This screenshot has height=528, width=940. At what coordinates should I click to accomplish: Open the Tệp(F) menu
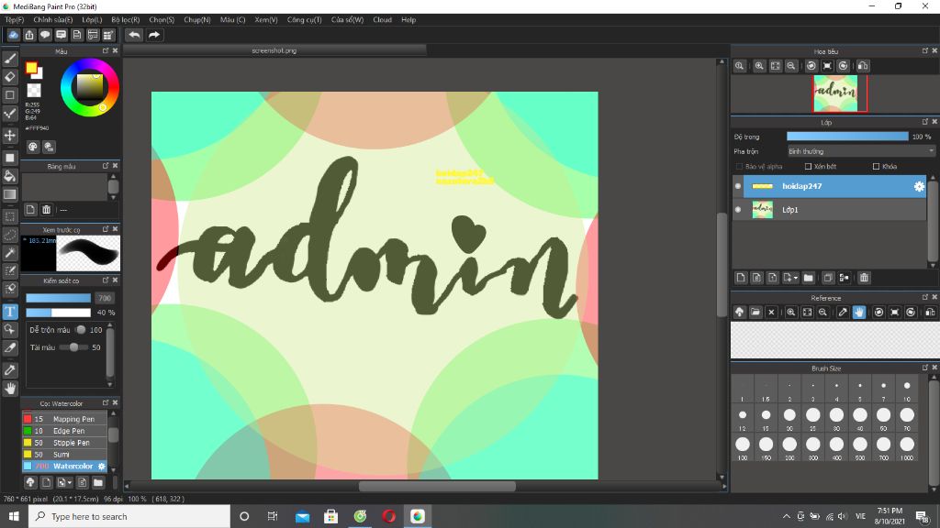click(x=15, y=20)
